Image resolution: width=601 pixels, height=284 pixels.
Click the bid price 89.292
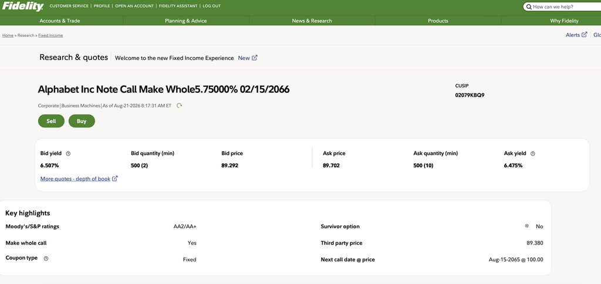[230, 165]
